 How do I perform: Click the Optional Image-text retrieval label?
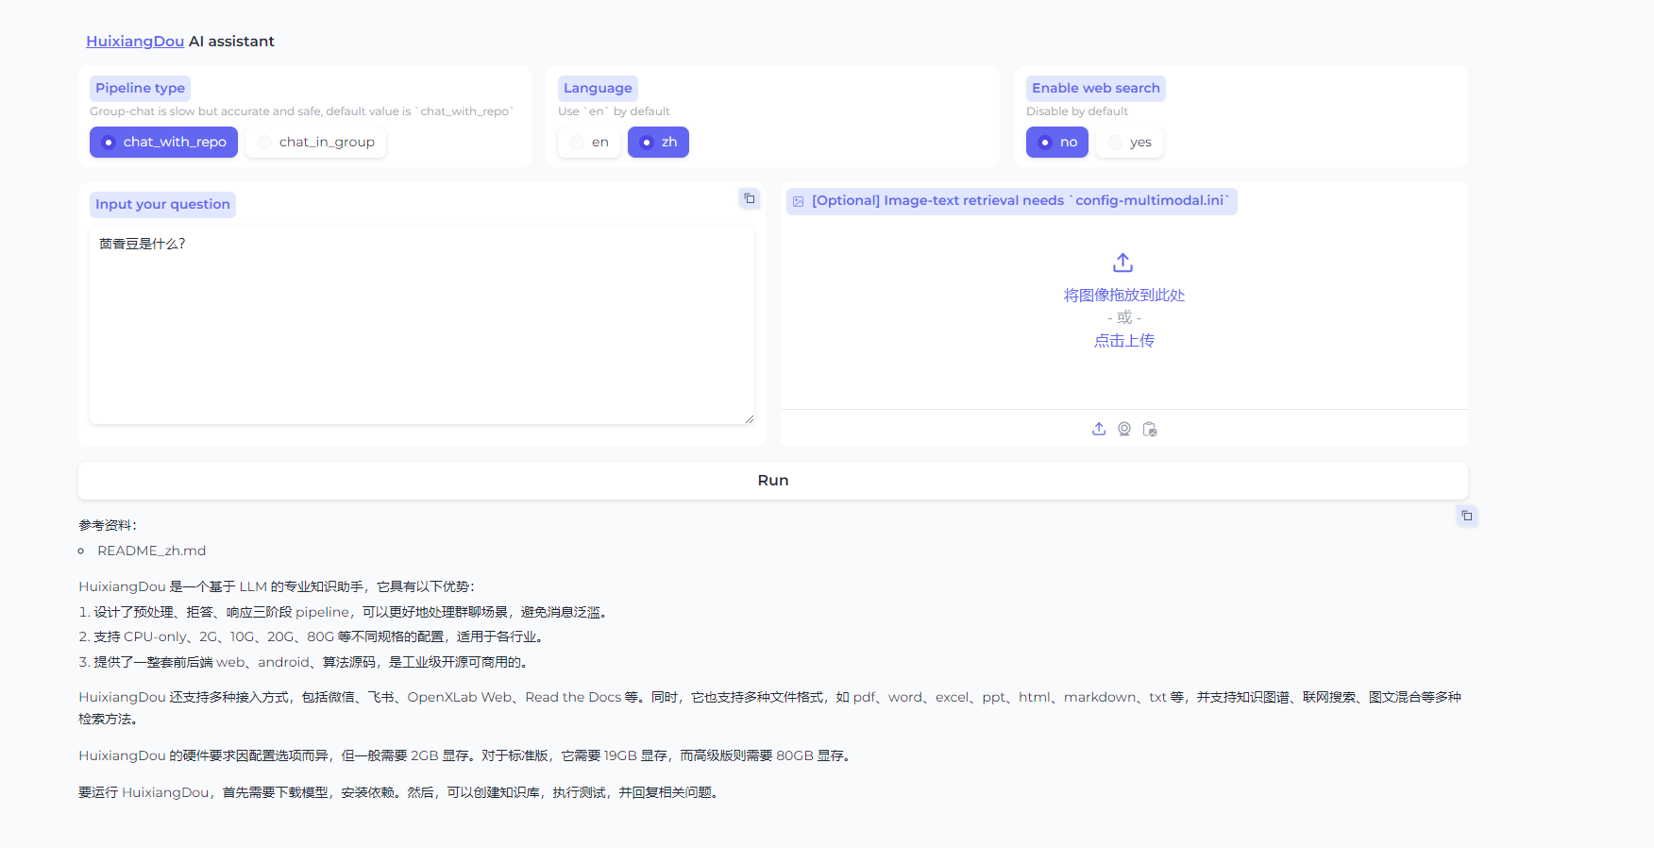tap(1011, 201)
